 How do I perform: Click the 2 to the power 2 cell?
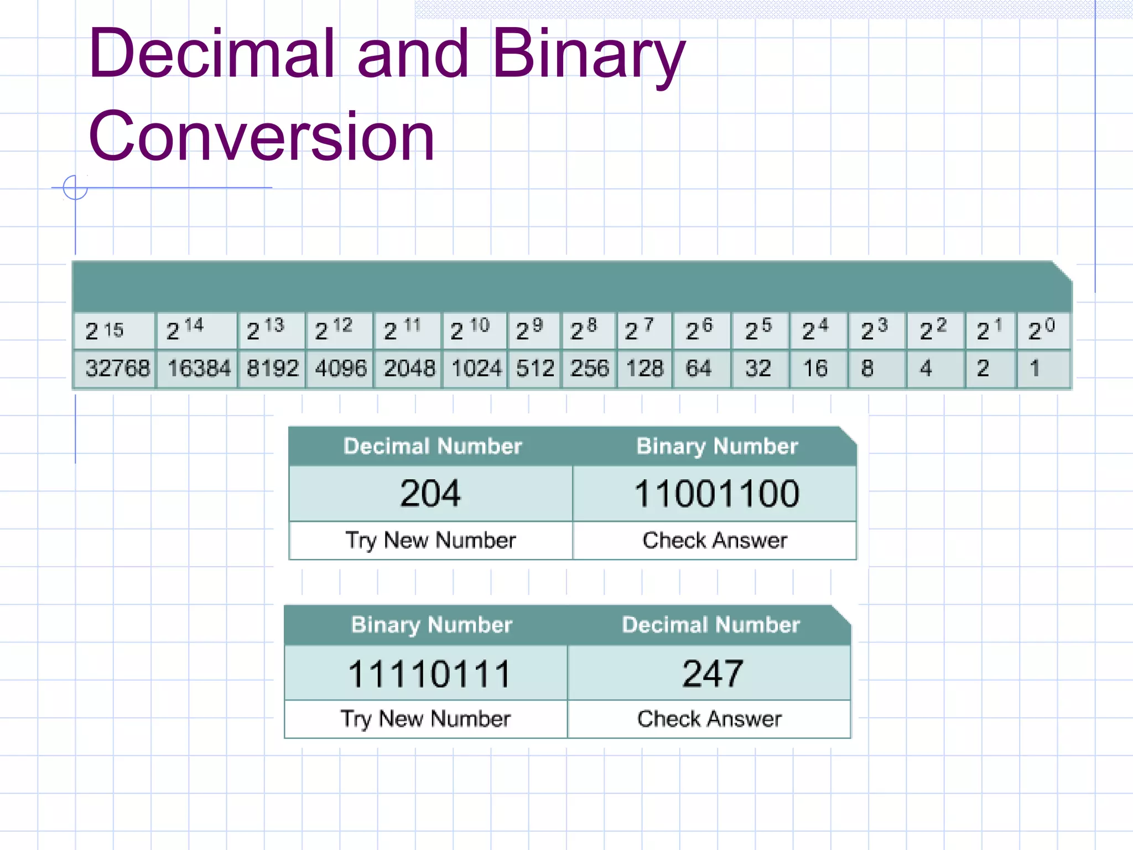[x=936, y=331]
